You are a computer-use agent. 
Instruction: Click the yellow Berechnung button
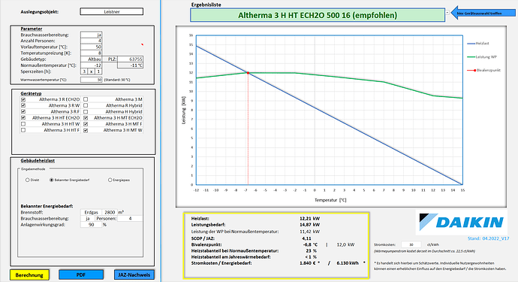click(x=29, y=274)
